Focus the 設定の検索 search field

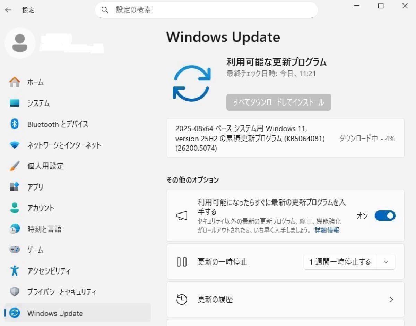(206, 10)
